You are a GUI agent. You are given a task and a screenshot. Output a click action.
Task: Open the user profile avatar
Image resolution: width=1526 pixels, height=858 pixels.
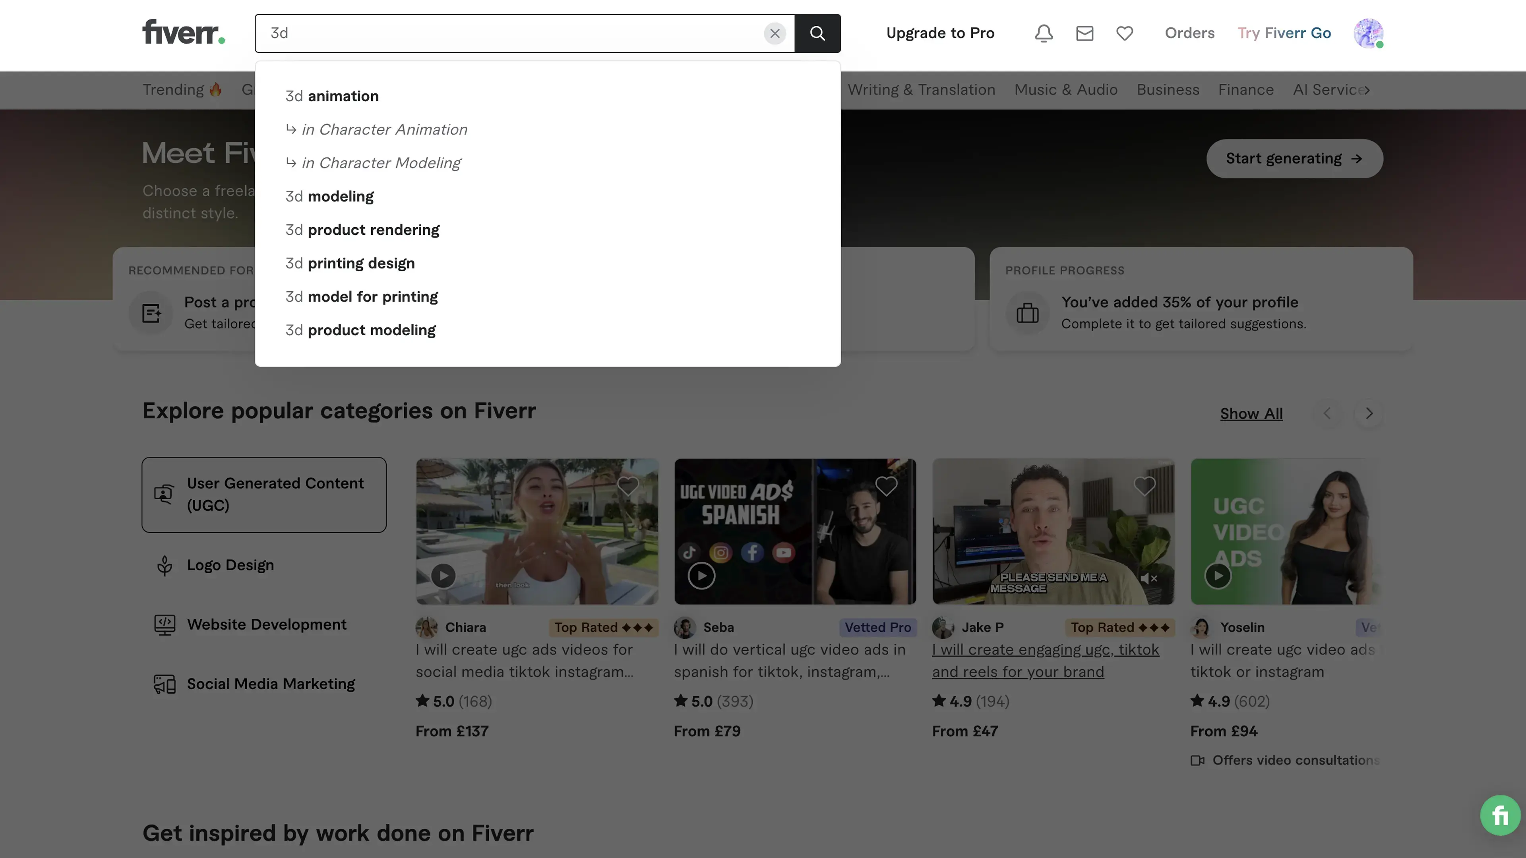point(1368,33)
